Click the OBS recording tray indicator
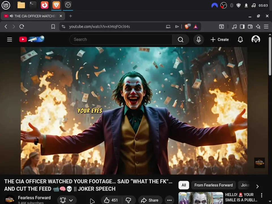Screen dimensions: 272x204 [224, 5]
